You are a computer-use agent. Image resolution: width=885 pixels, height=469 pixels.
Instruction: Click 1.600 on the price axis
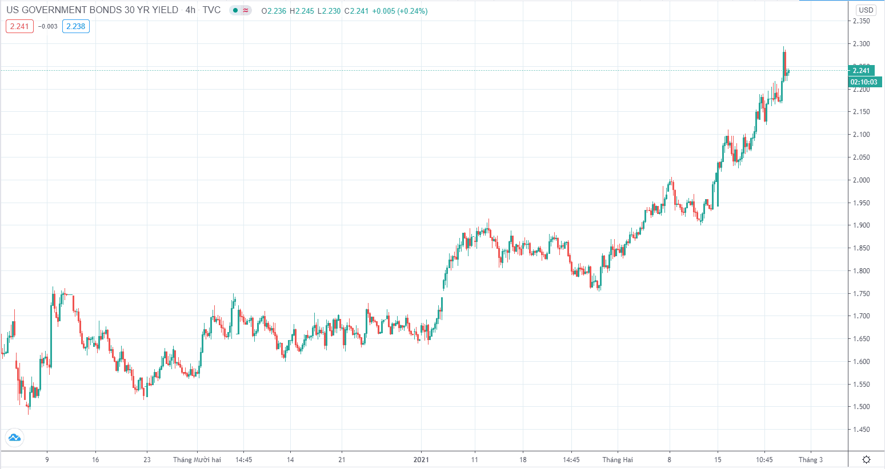click(x=861, y=362)
